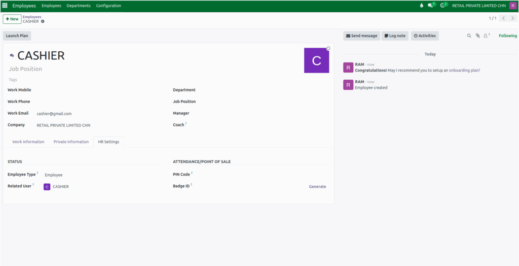Click the large purple C employee photo

(316, 60)
